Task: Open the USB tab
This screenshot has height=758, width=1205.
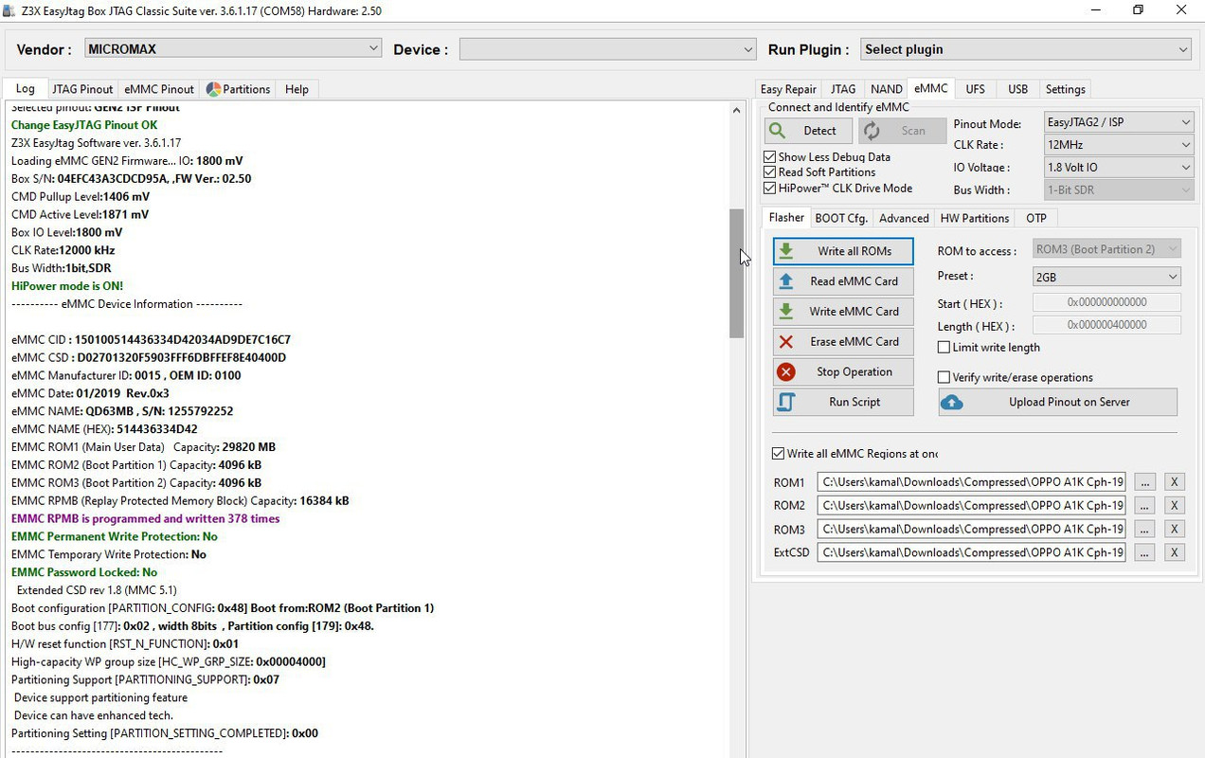Action: (1018, 89)
